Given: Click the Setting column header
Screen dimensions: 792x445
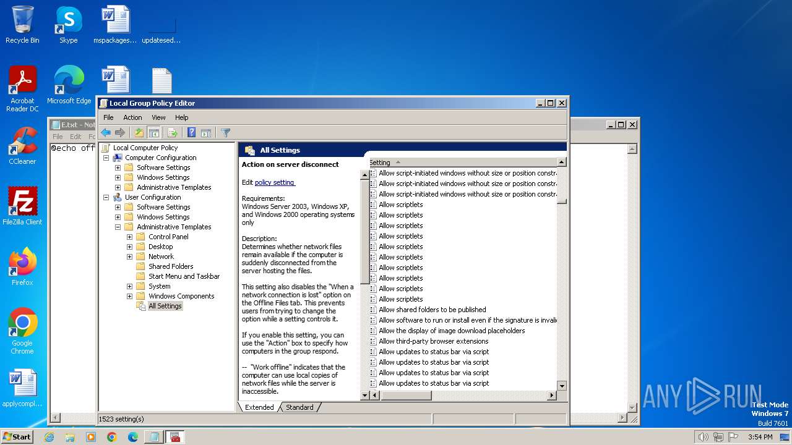Looking at the screenshot, I should [463, 163].
